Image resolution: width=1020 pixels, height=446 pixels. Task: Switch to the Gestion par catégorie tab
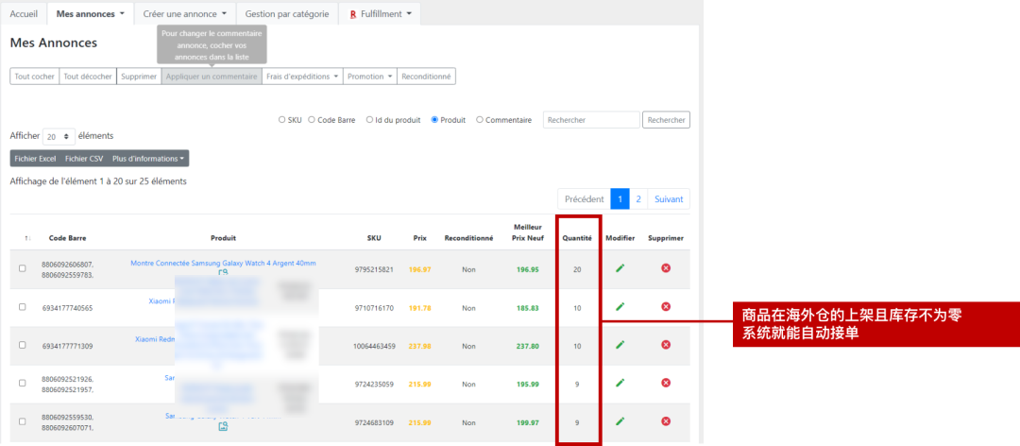286,14
